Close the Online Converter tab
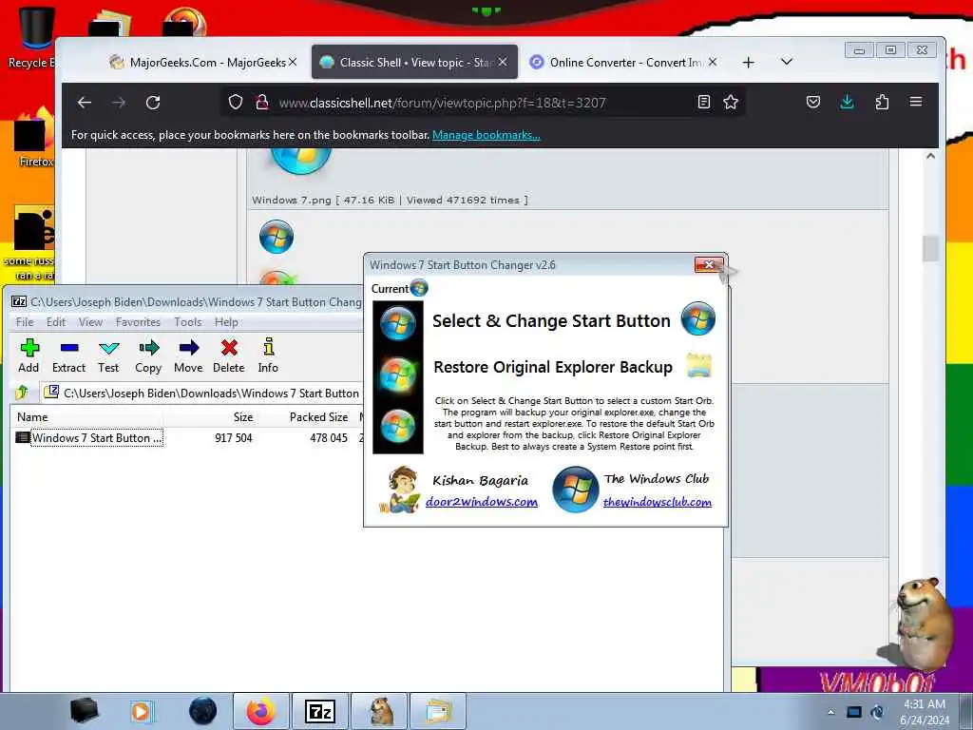The height and width of the screenshot is (730, 973). (x=713, y=62)
